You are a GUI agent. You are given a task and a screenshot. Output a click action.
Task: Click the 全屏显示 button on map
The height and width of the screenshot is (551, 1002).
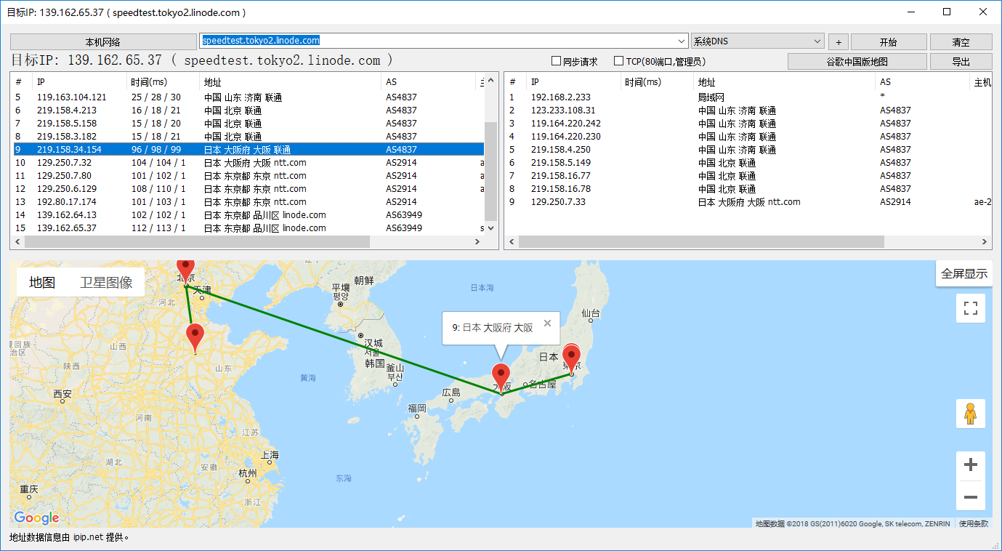[x=964, y=274]
